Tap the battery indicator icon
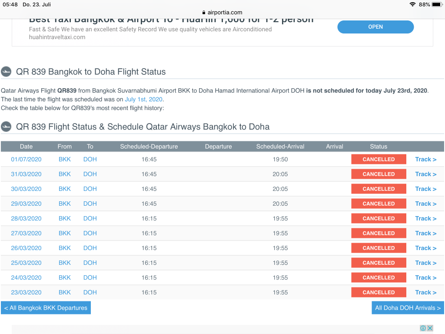The width and height of the screenshot is (445, 334). [437, 4]
